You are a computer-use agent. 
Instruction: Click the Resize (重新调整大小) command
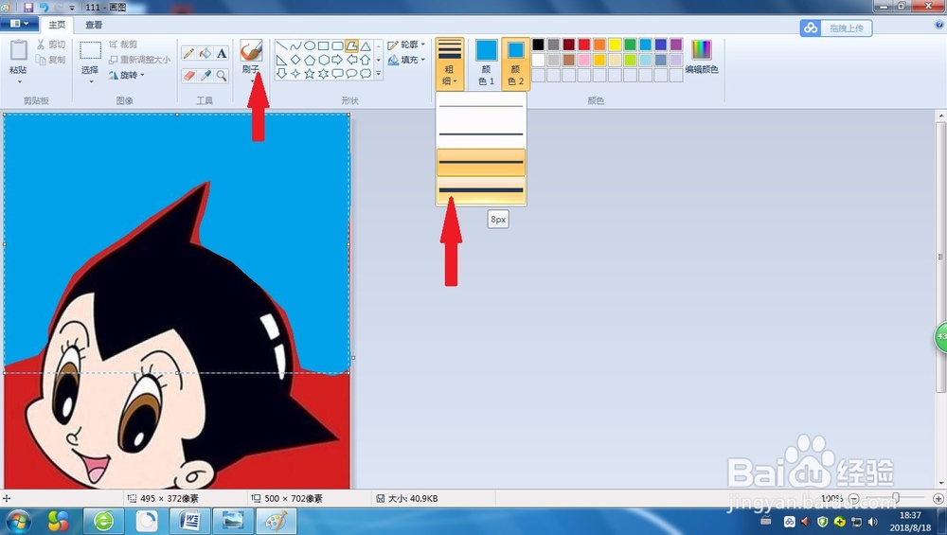[x=139, y=60]
